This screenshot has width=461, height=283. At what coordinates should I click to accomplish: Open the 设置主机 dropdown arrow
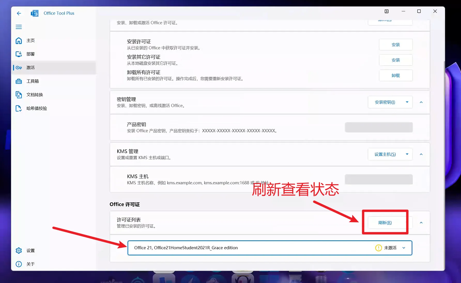407,154
